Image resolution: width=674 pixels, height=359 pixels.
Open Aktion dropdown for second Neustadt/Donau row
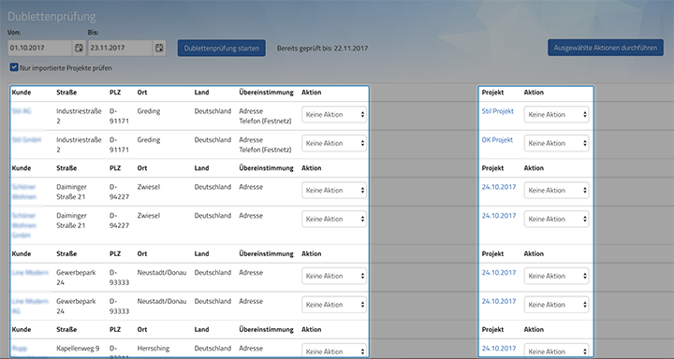pos(334,305)
